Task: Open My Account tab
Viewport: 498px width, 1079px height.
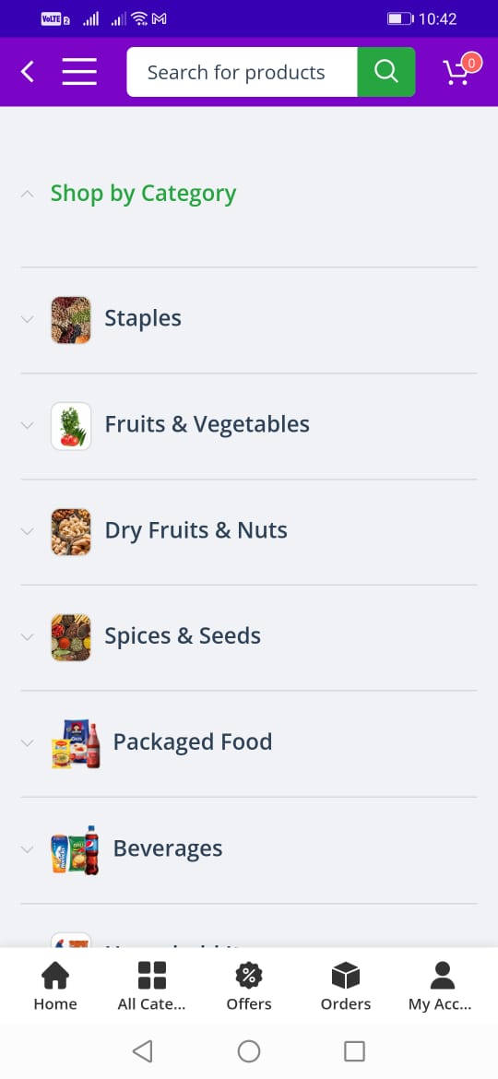Action: point(440,986)
